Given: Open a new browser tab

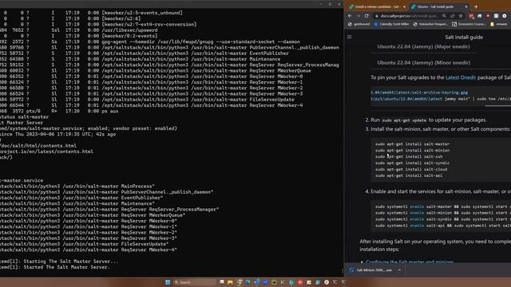Looking at the screenshot, I should (476, 6).
